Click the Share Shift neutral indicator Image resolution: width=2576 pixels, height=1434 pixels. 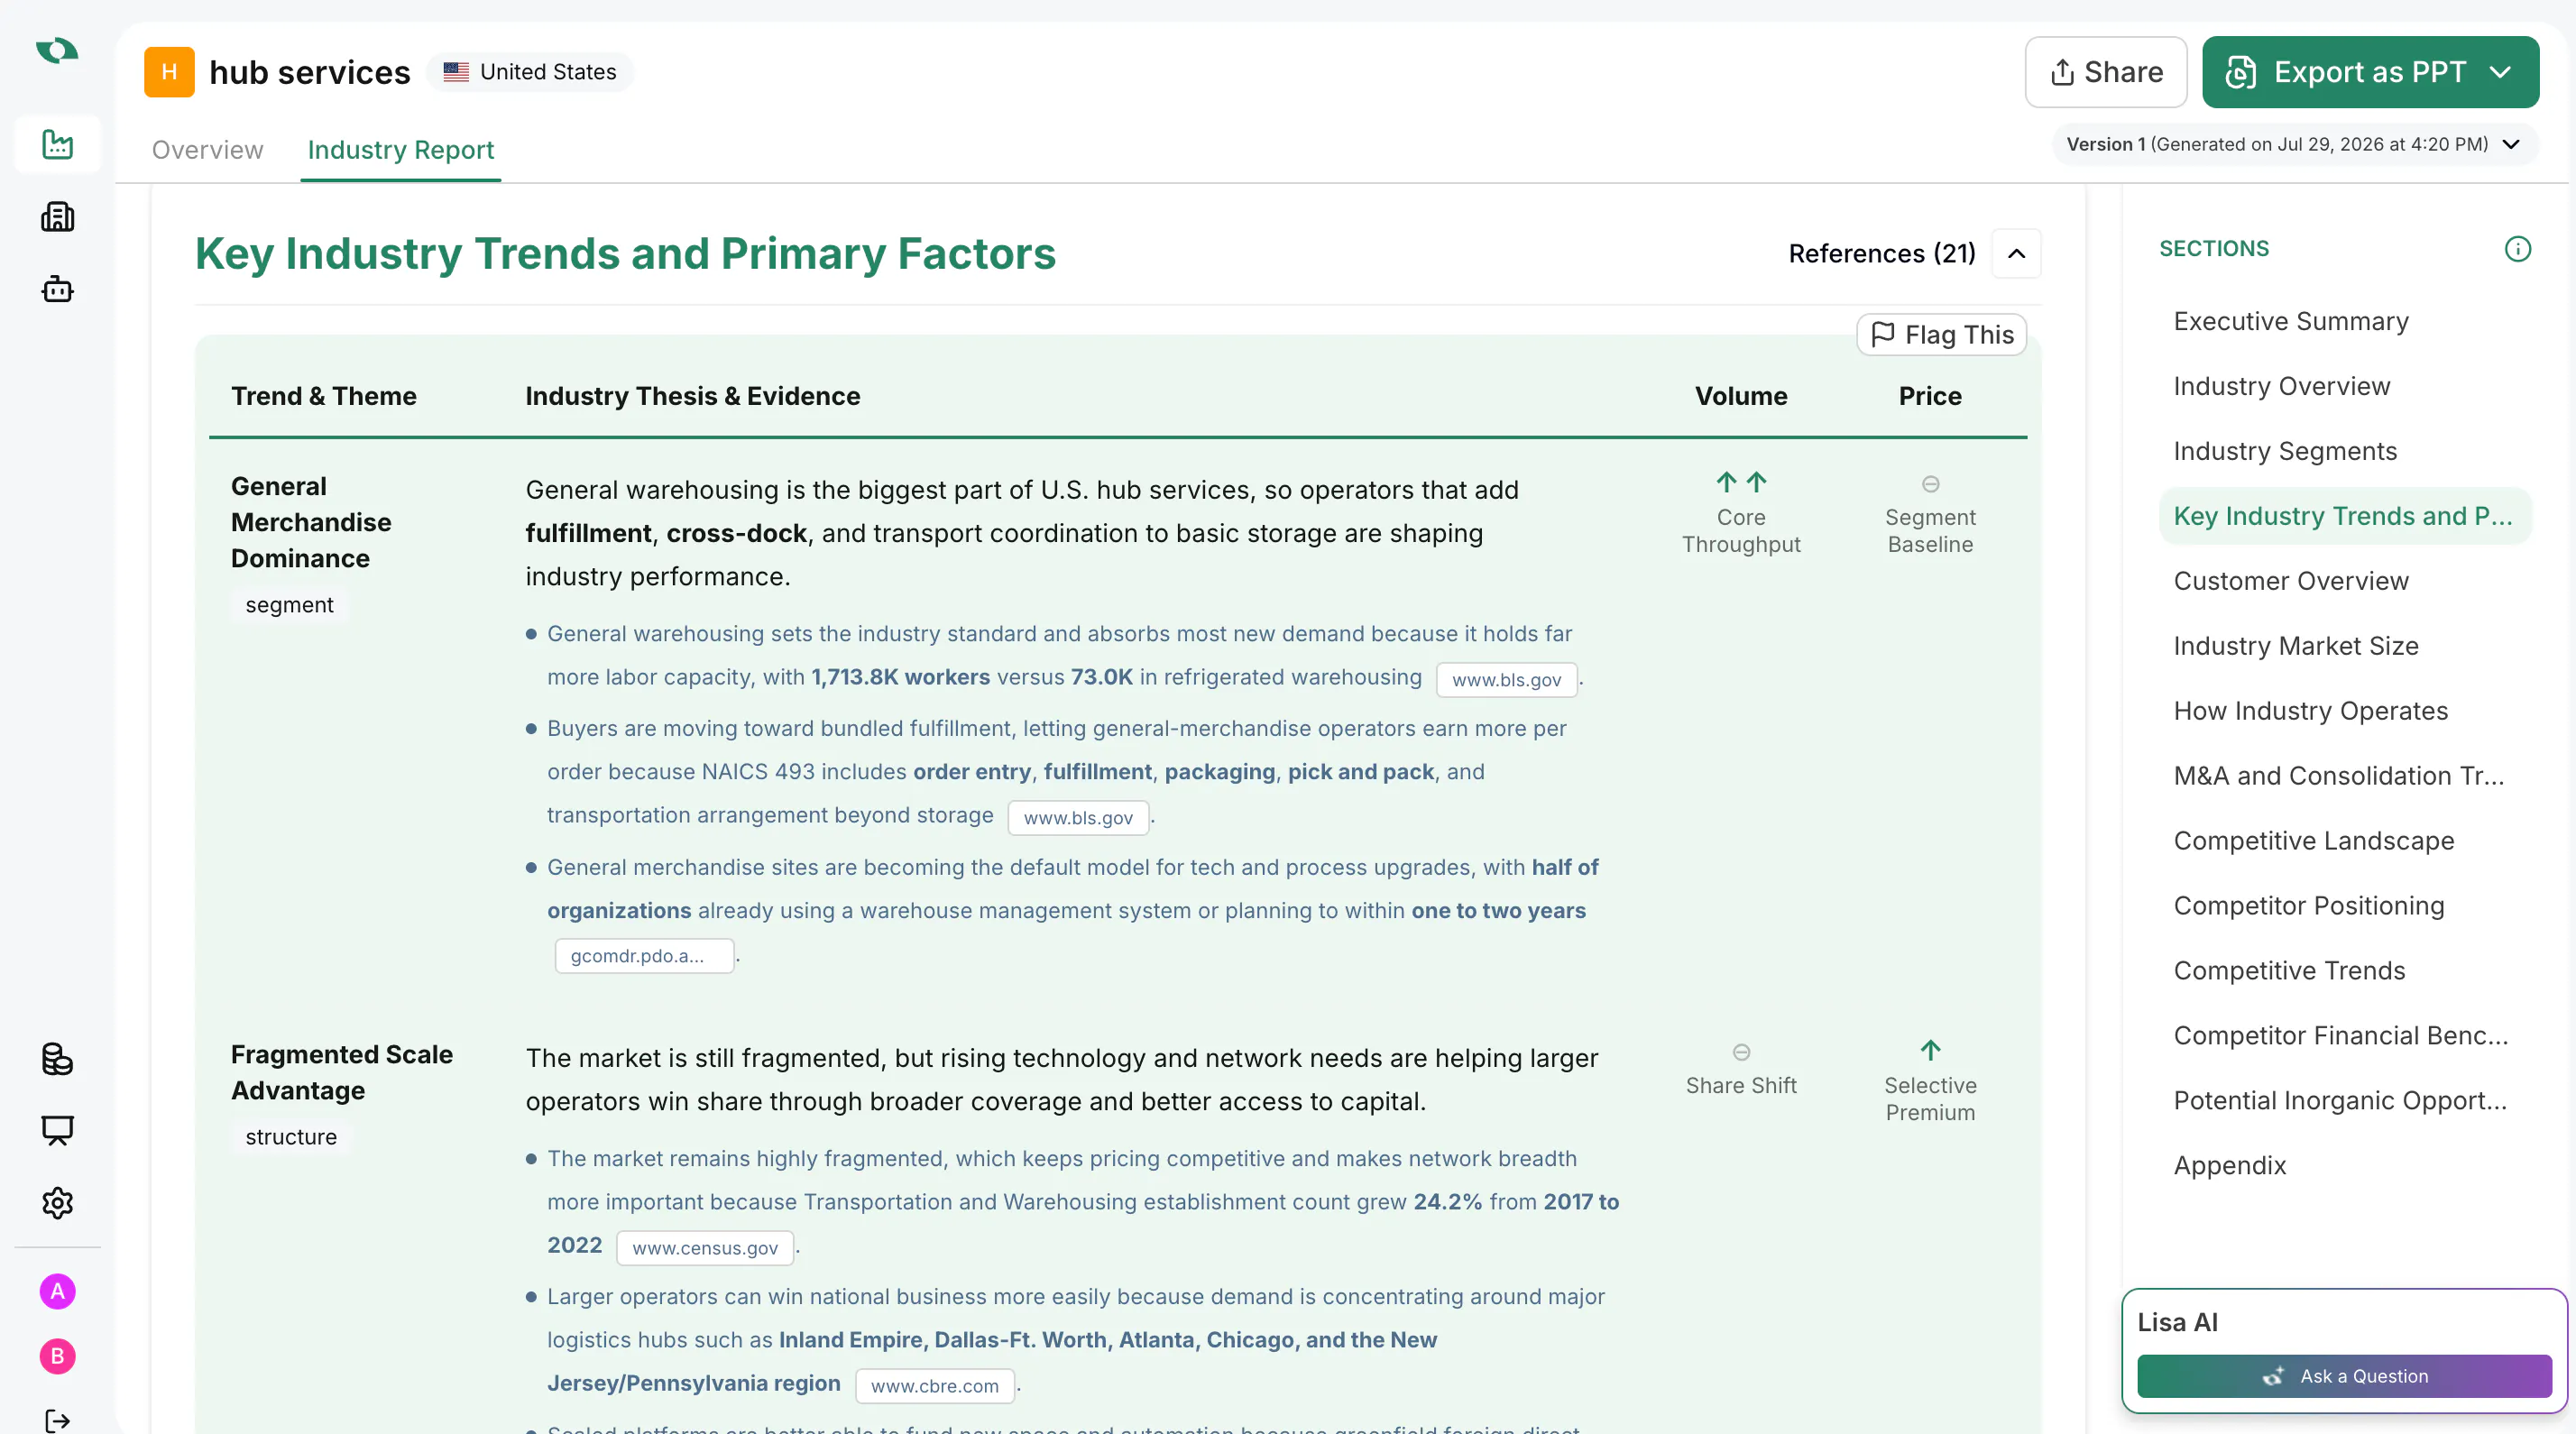(1741, 1053)
